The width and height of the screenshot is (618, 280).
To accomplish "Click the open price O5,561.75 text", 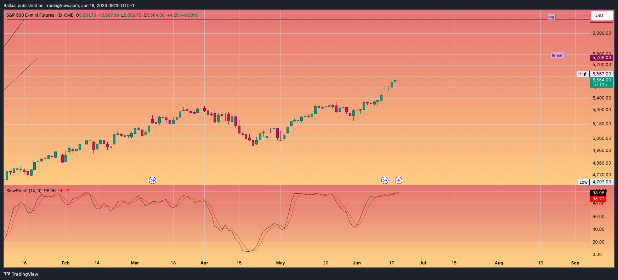I will click(x=86, y=15).
